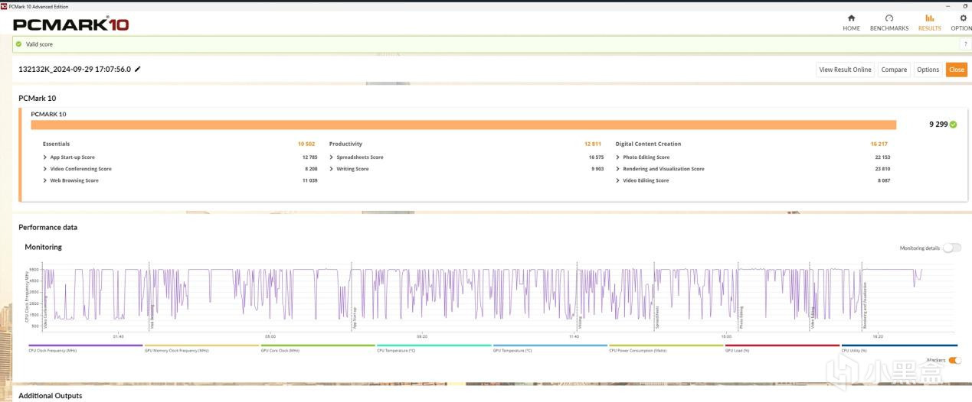Click the Additional Outputs heading
The width and height of the screenshot is (972, 402).
(50, 395)
